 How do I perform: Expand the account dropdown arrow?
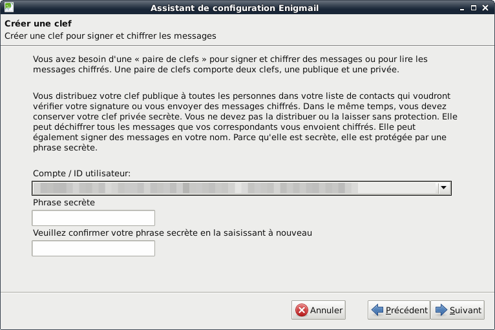click(x=444, y=189)
